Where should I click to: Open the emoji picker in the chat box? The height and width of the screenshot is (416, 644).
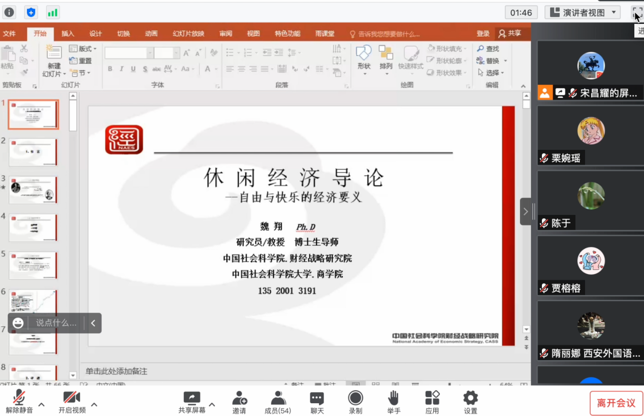coord(18,323)
